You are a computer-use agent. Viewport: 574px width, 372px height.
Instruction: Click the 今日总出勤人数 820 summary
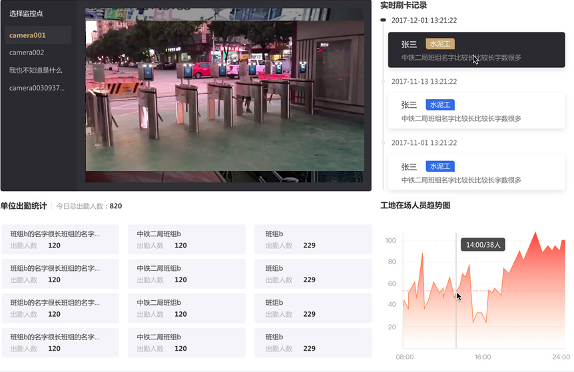tap(89, 206)
